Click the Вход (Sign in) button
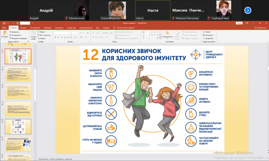This screenshot has width=269, height=161. click(239, 23)
